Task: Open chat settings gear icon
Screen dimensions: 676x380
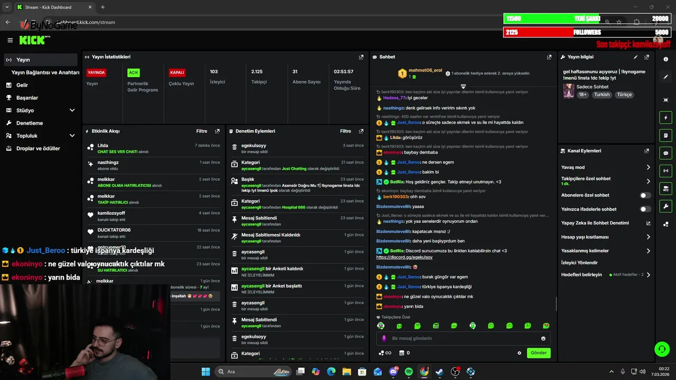Action: [x=519, y=353]
